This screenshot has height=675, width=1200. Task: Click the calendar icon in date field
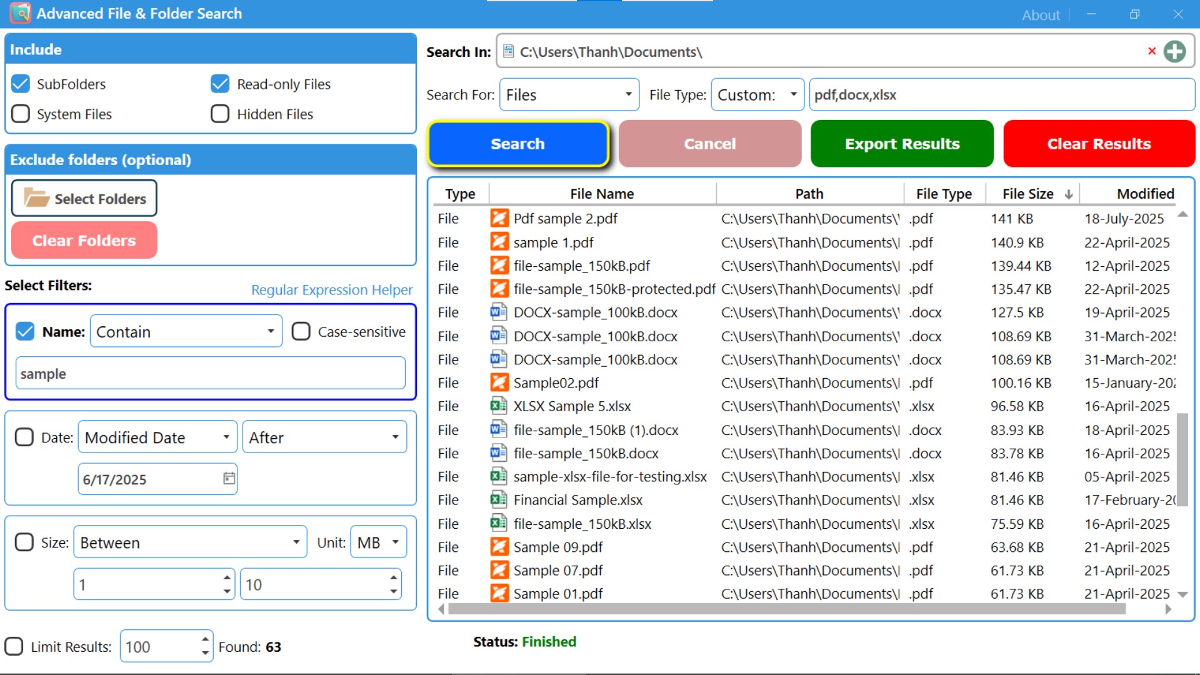(x=229, y=479)
